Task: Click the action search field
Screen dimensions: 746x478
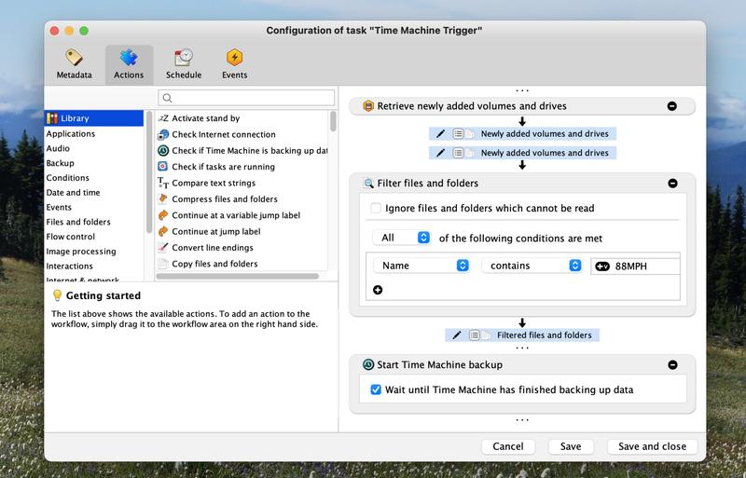Action: pyautogui.click(x=246, y=98)
